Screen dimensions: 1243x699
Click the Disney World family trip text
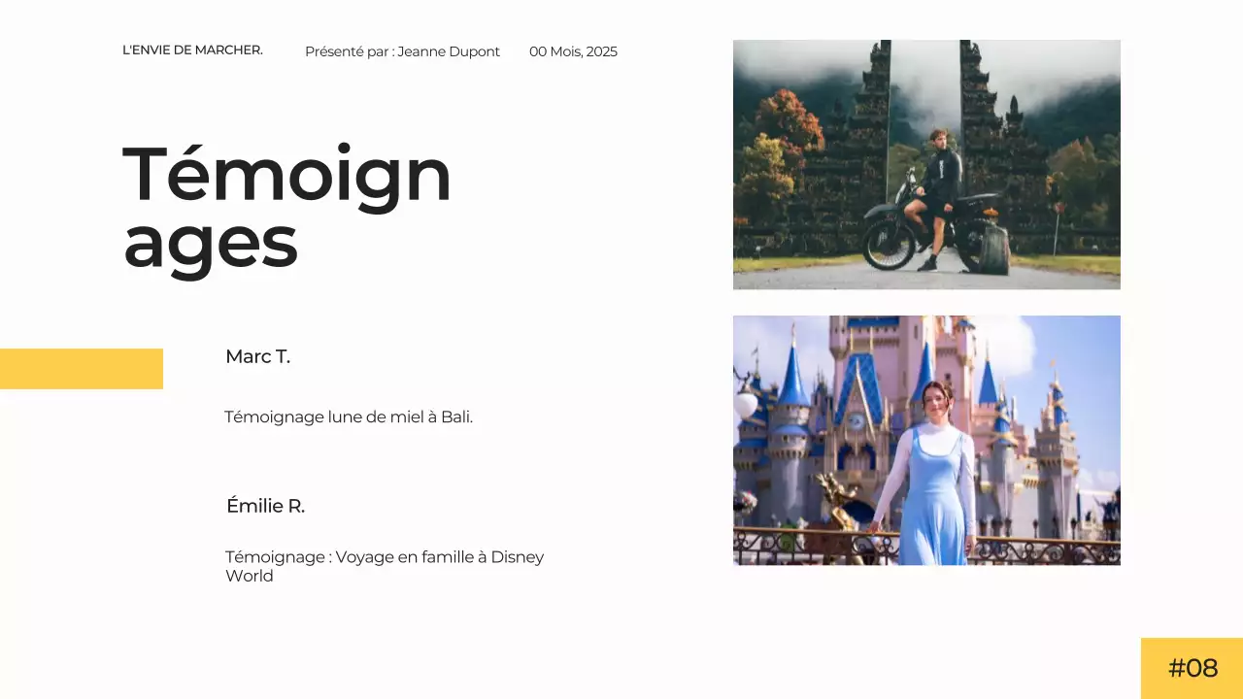pos(385,566)
